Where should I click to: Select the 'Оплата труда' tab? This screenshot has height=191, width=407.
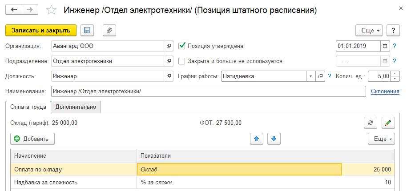(x=28, y=107)
